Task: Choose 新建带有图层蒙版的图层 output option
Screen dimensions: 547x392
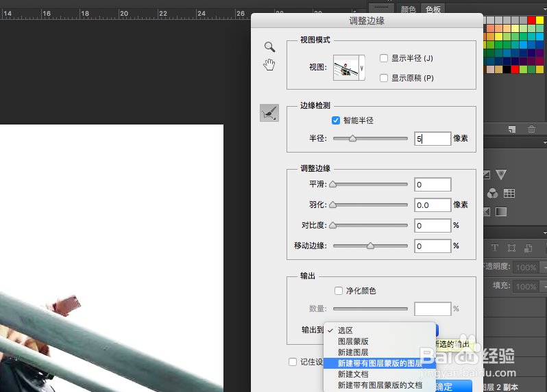Action: [380, 363]
